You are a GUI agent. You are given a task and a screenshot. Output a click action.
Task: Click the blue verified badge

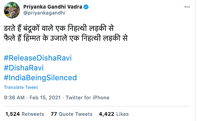(86, 7)
